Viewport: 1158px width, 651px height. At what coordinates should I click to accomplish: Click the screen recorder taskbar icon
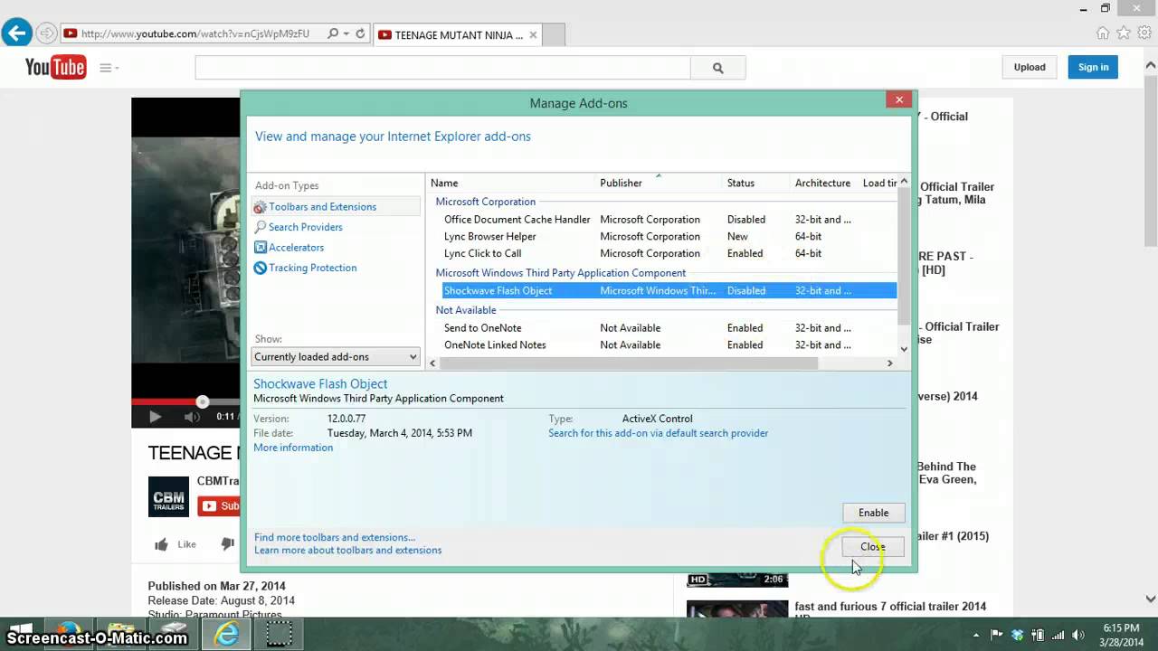(279, 634)
